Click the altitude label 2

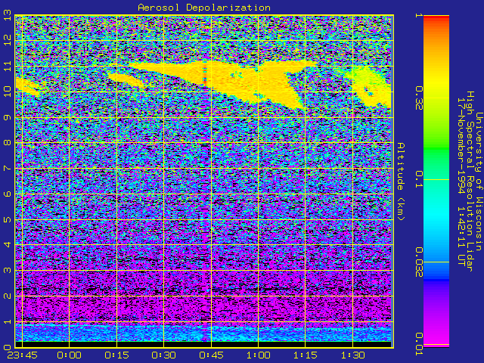[8, 296]
